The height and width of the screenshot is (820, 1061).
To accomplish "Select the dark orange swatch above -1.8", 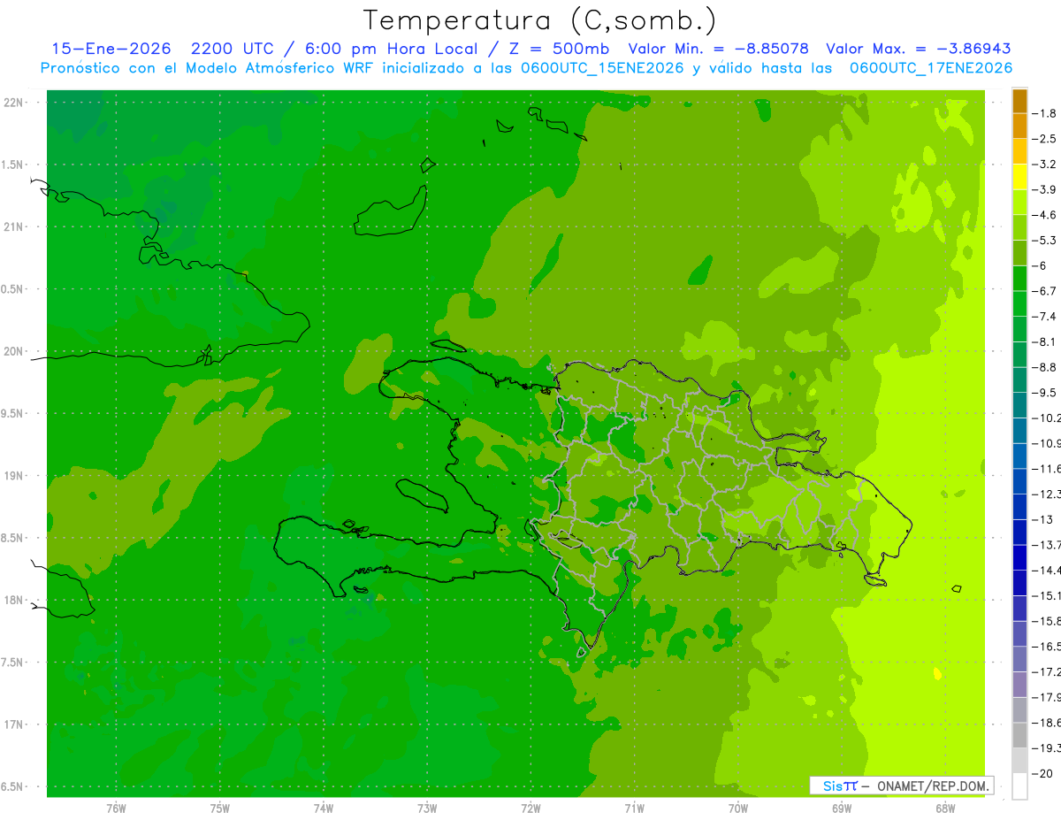I will 1019,101.
